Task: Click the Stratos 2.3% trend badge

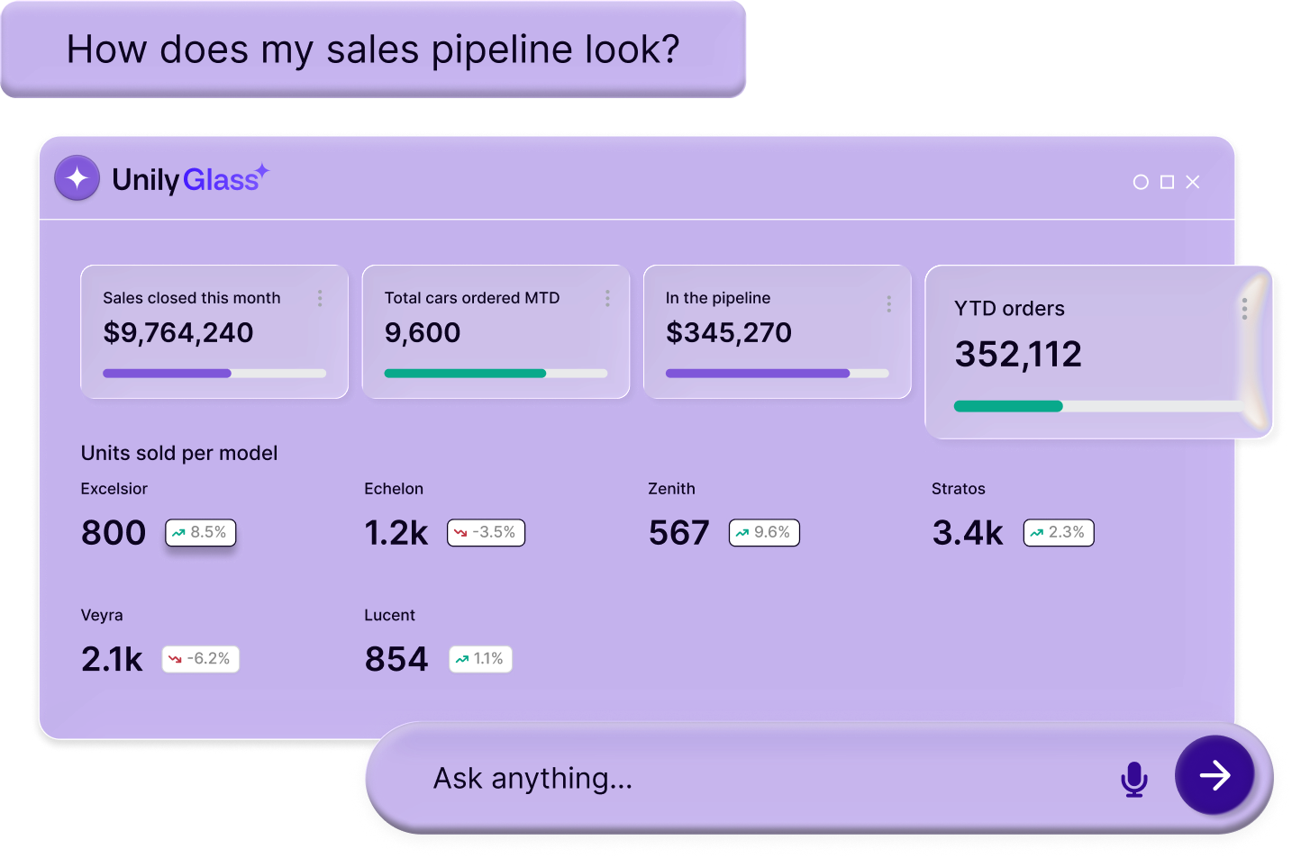Action: coord(1059,533)
